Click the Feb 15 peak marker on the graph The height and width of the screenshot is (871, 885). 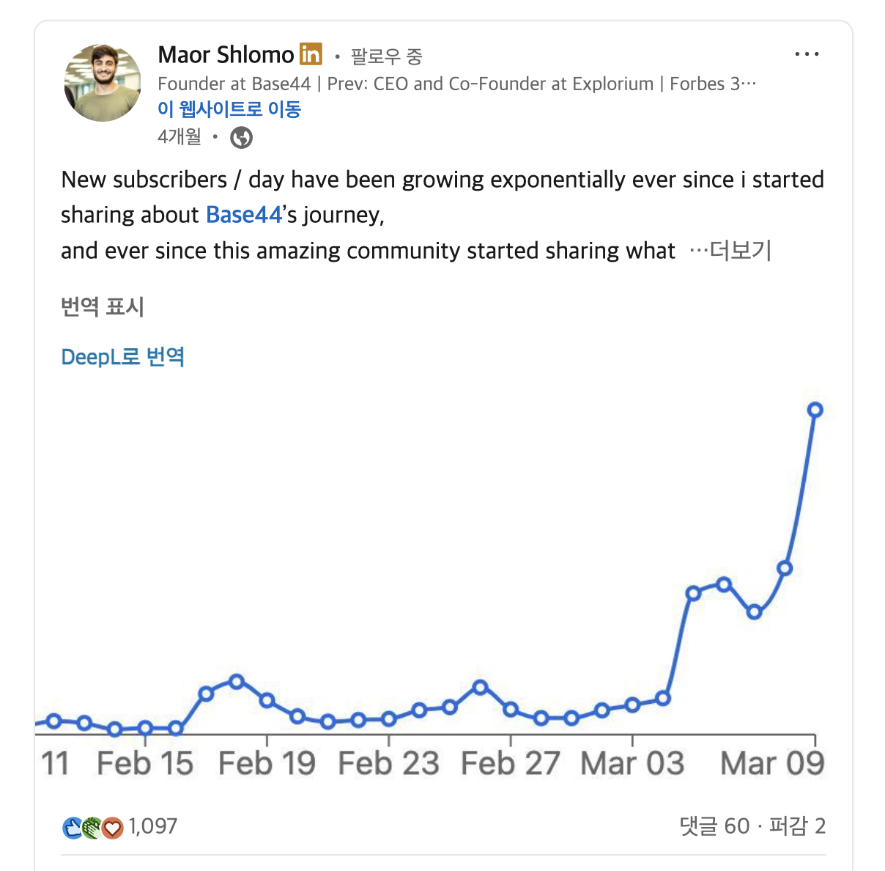[x=236, y=681]
